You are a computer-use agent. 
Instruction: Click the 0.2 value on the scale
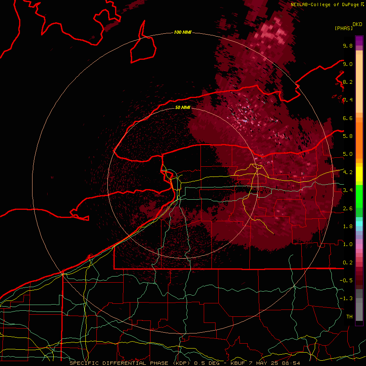pos(348,263)
